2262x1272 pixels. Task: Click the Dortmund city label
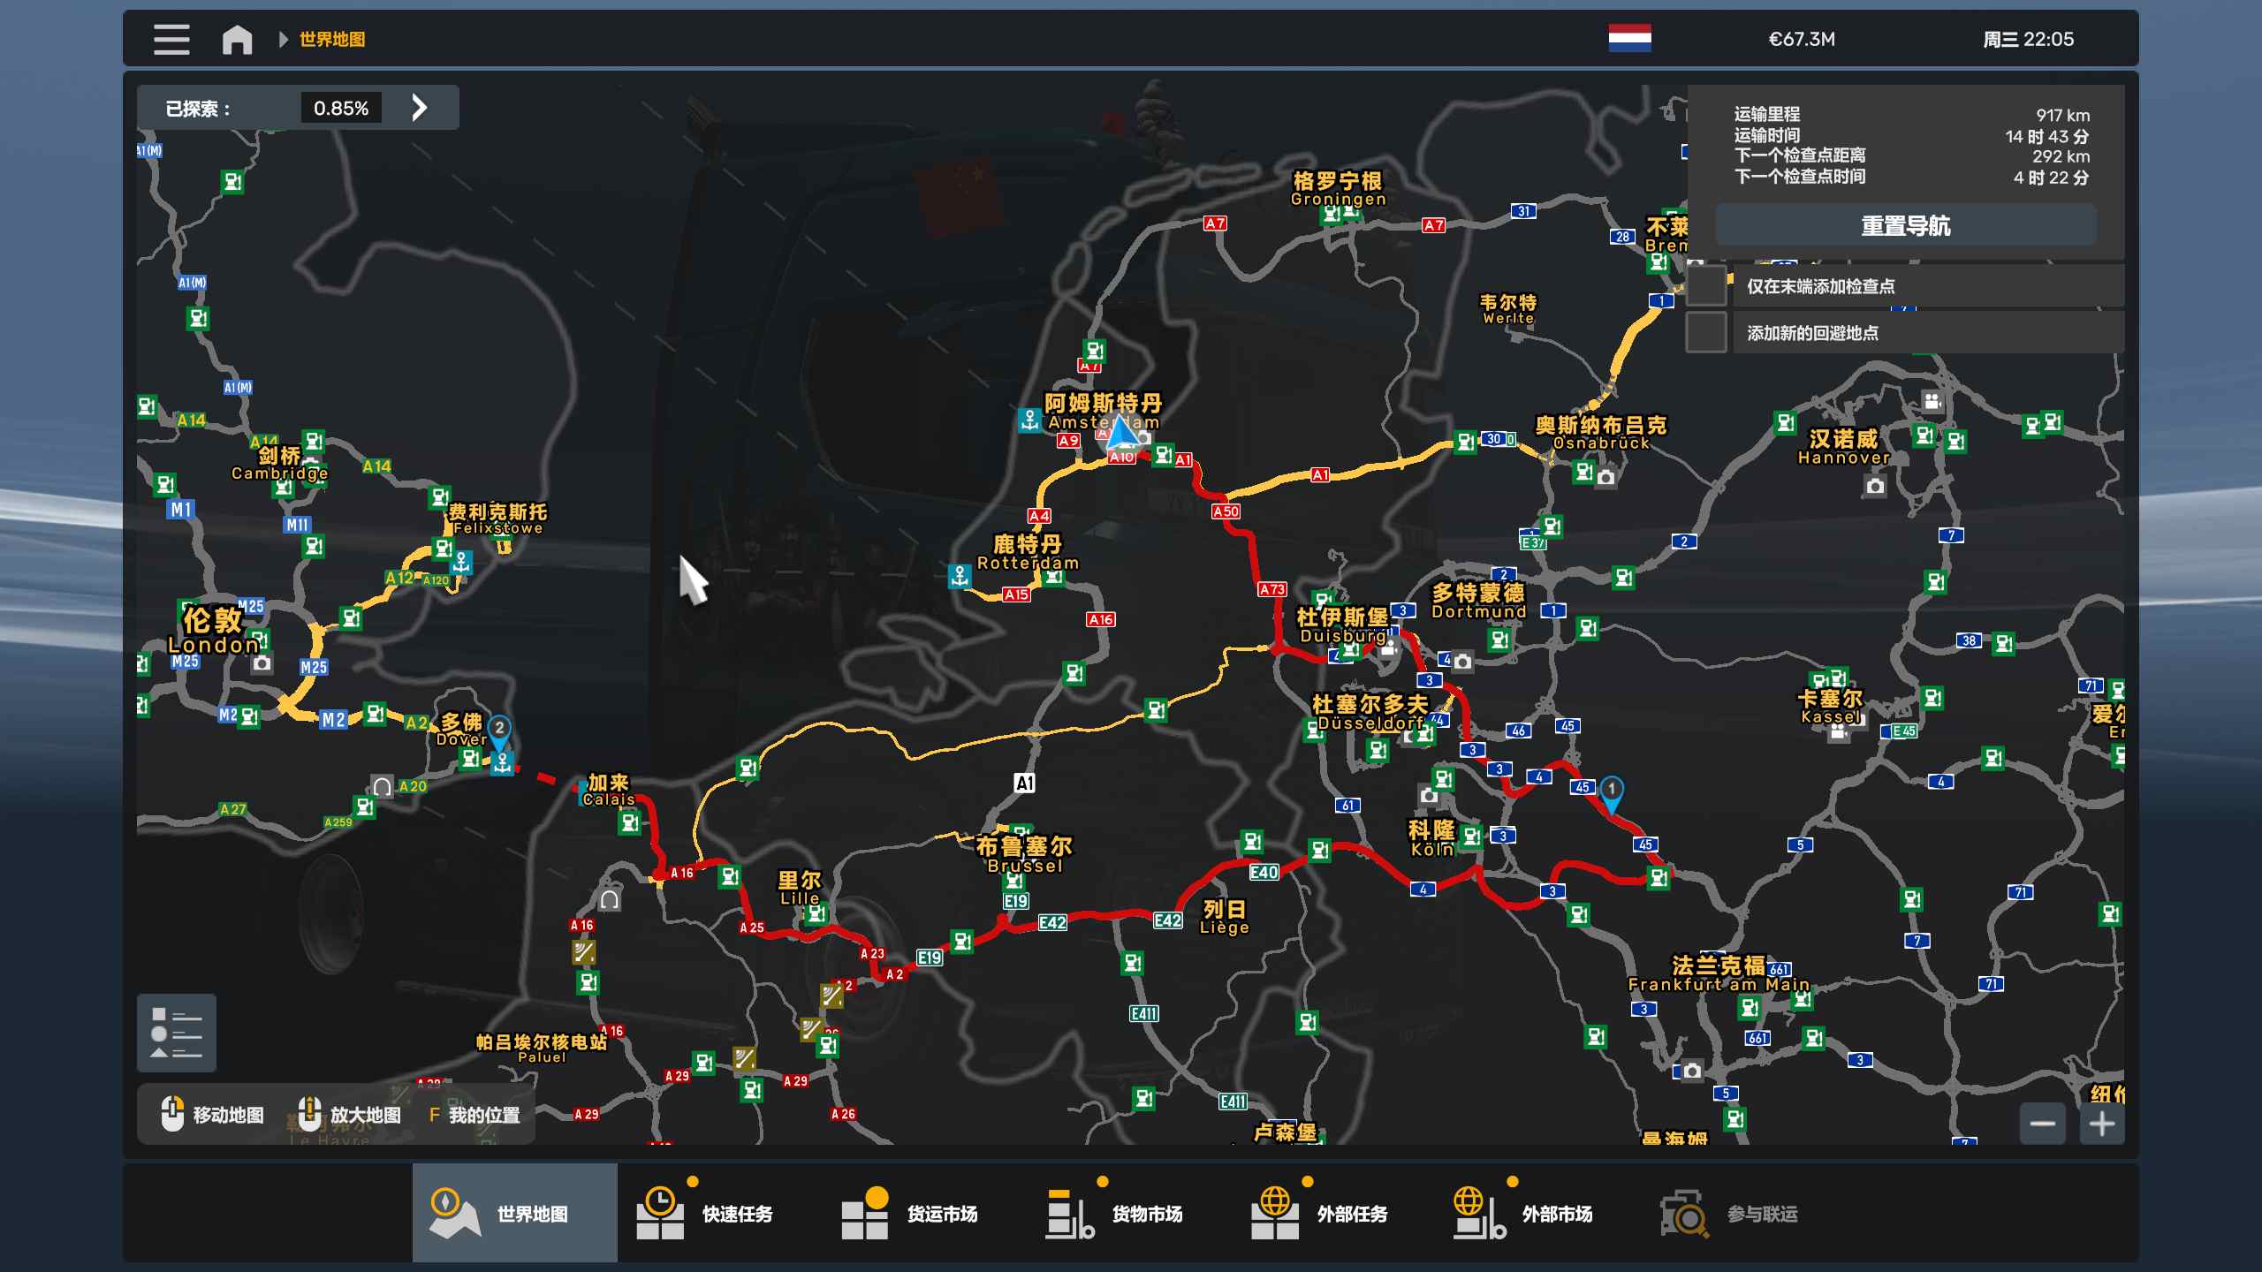[1478, 601]
